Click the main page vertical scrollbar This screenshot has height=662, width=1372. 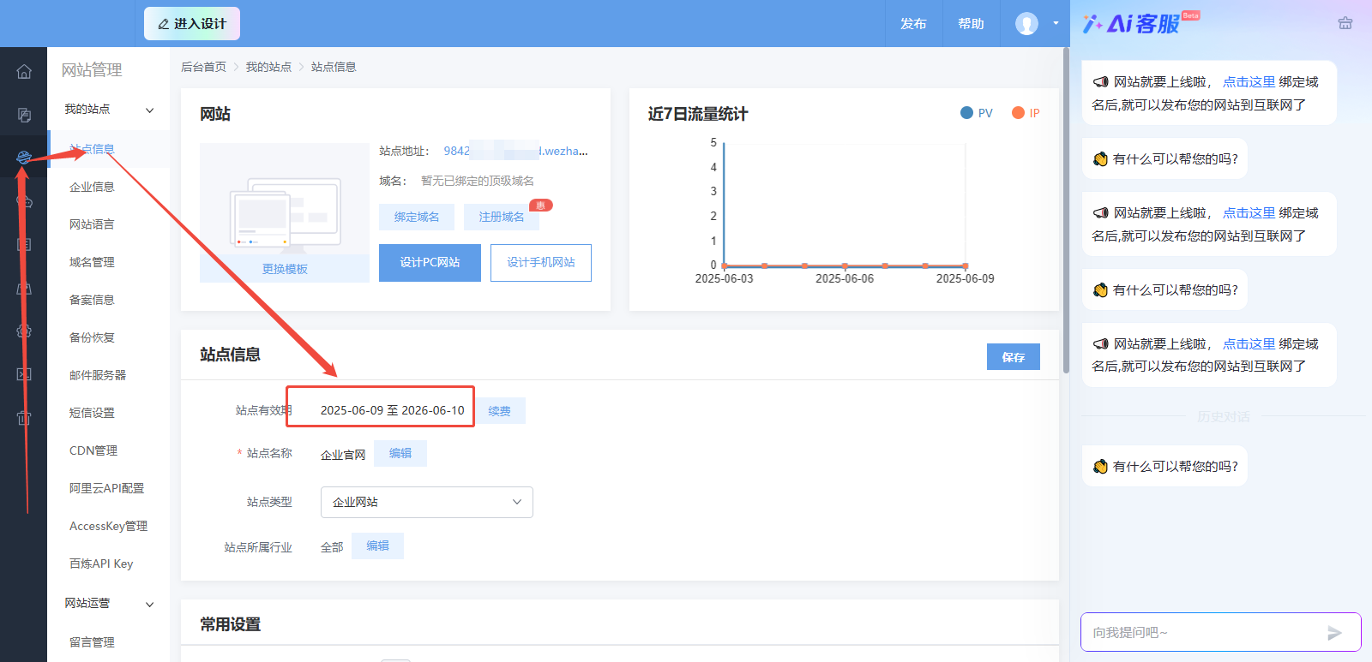pos(1066,211)
